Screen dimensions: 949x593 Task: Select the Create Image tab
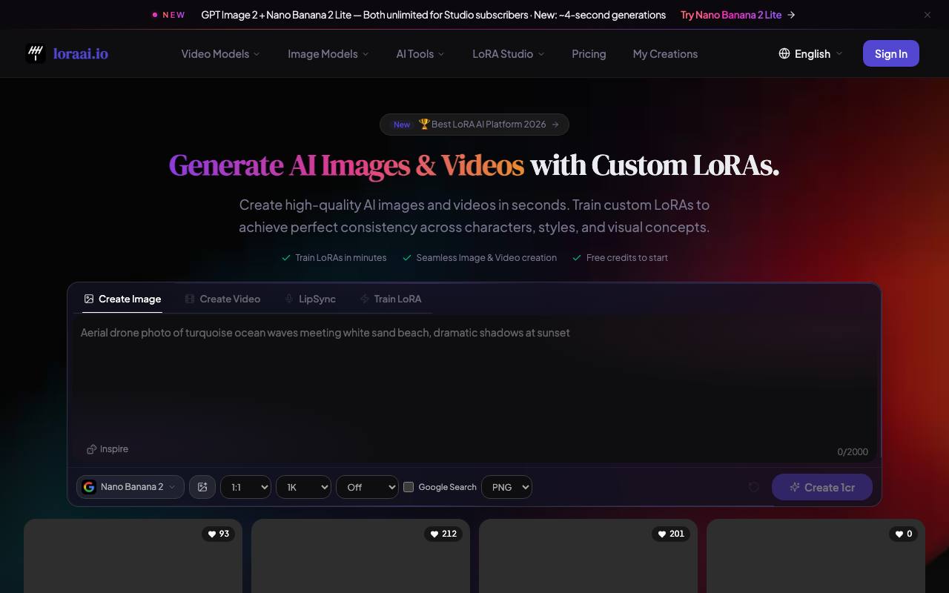122,299
